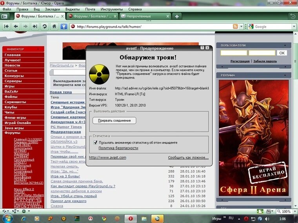
Task: Open the Wand password manager icon
Action: tap(64, 26)
